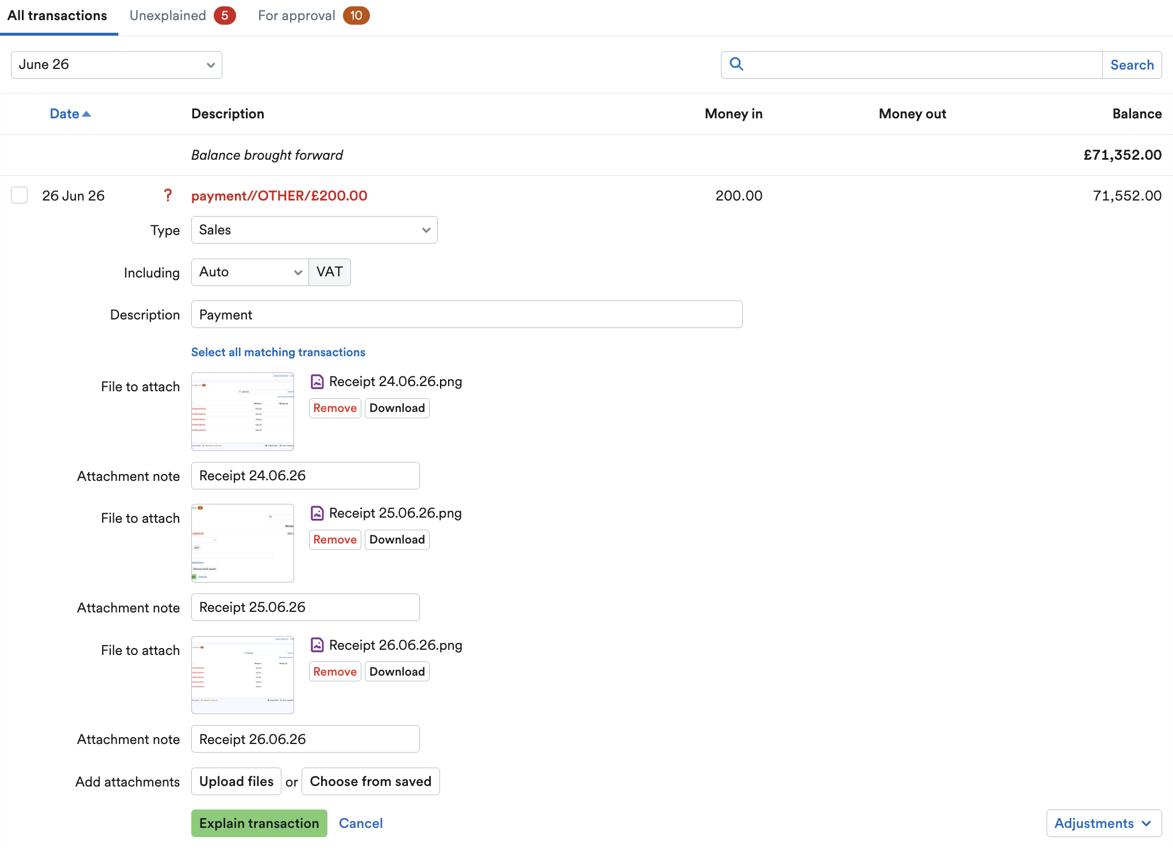This screenshot has height=848, width=1173.
Task: Edit the Receipt 25.06.26 attachment note
Action: pyautogui.click(x=305, y=607)
